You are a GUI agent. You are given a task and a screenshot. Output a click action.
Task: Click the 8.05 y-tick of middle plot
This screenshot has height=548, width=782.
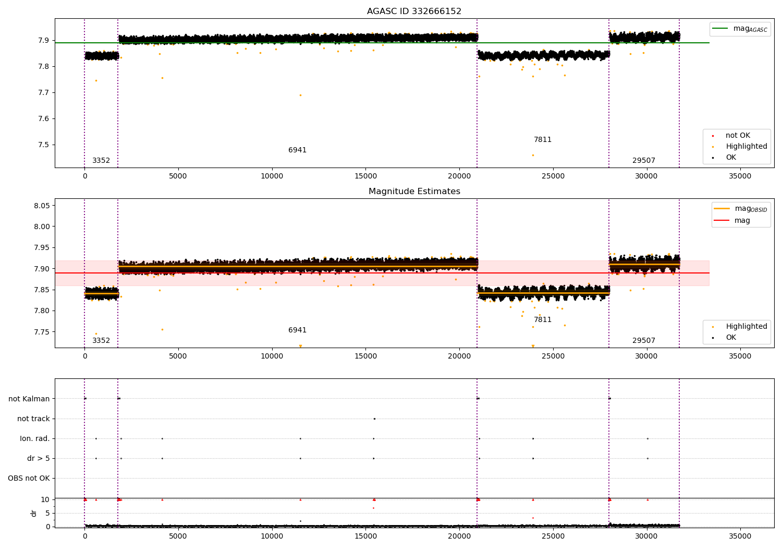[x=42, y=206]
